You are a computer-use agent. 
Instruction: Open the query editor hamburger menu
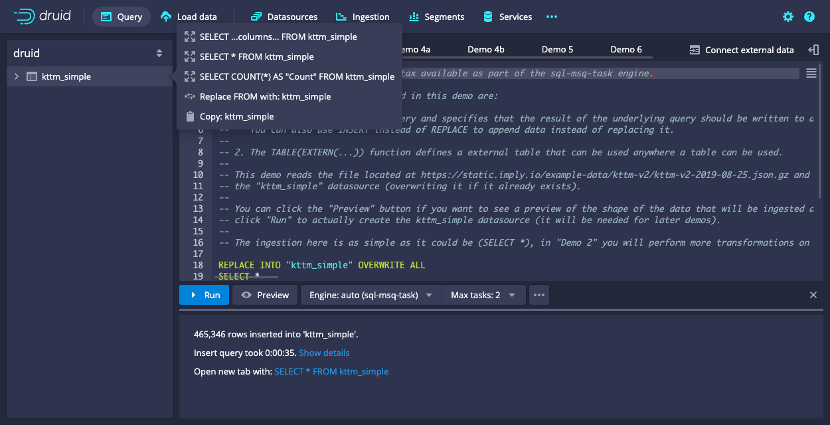(811, 74)
